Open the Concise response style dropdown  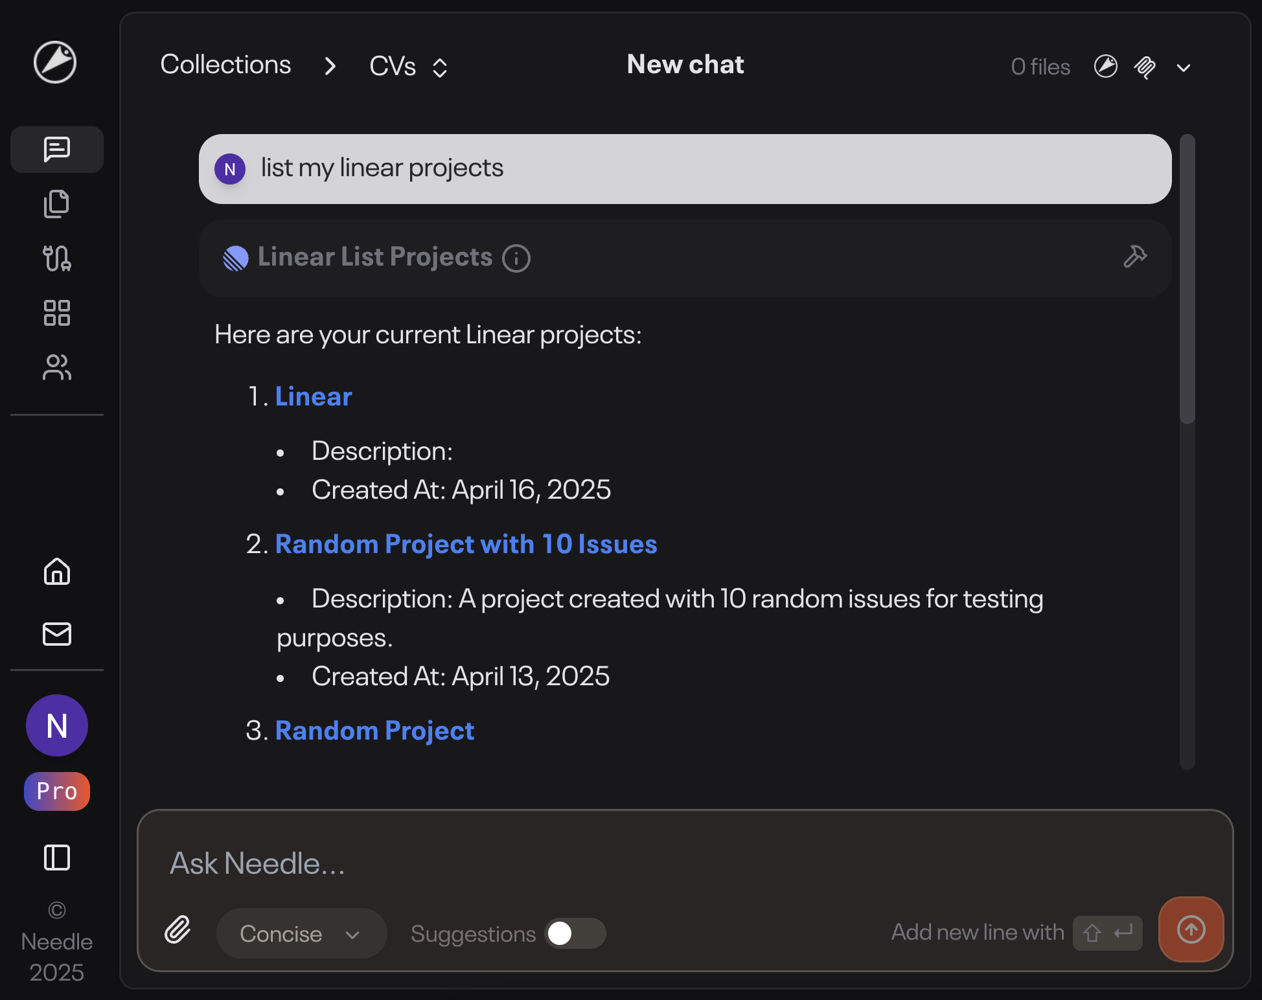pyautogui.click(x=301, y=933)
